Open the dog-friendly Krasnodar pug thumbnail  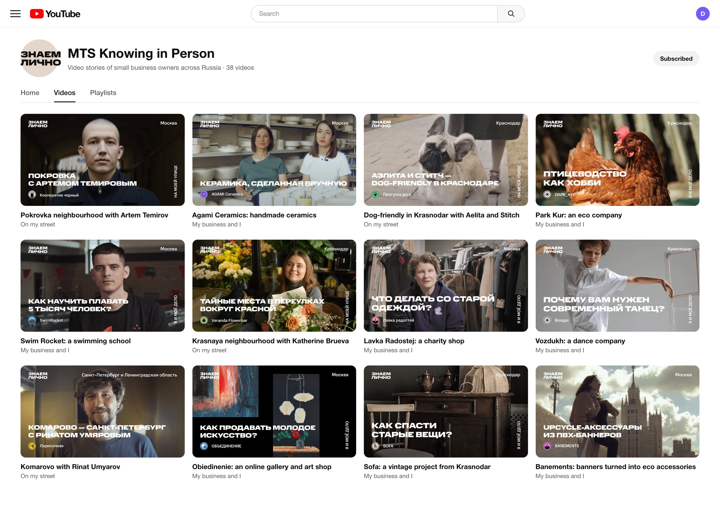(x=446, y=160)
